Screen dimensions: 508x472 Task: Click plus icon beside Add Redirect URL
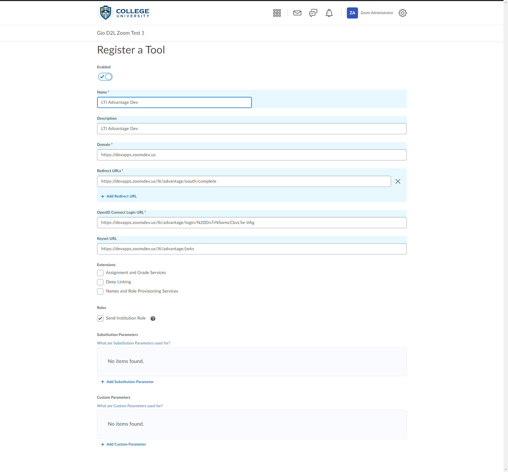click(103, 196)
